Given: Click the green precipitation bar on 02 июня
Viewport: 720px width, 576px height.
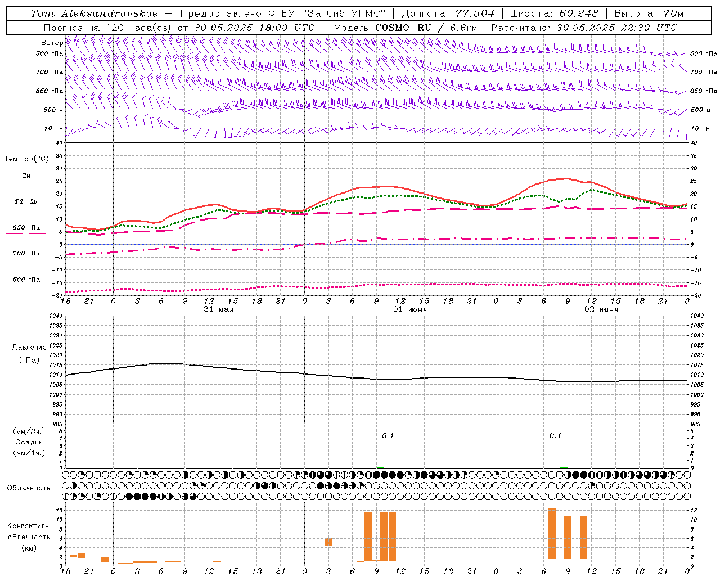Looking at the screenshot, I should [564, 467].
